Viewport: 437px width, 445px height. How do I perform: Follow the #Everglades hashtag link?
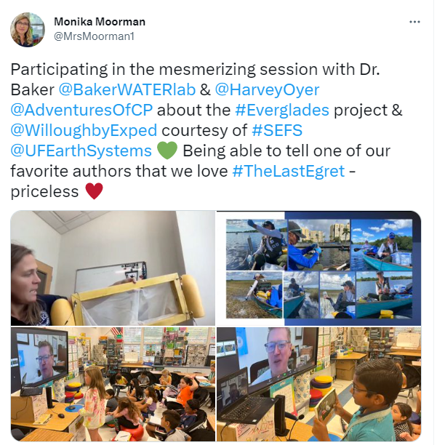(x=282, y=110)
